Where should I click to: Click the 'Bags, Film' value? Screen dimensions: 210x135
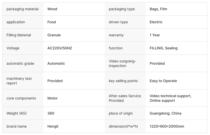(x=158, y=9)
